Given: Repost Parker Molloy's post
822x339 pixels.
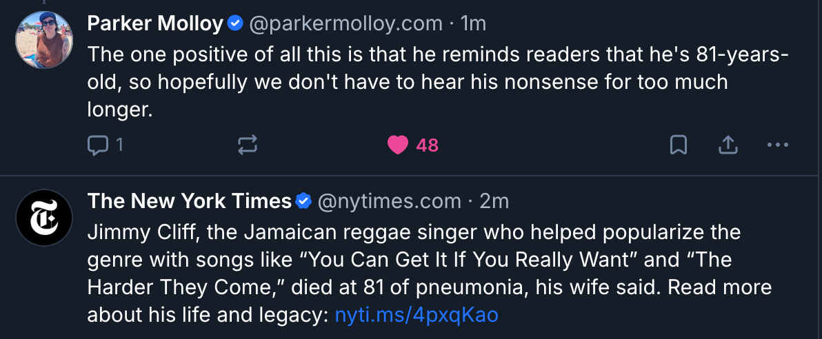Looking at the screenshot, I should tap(248, 145).
